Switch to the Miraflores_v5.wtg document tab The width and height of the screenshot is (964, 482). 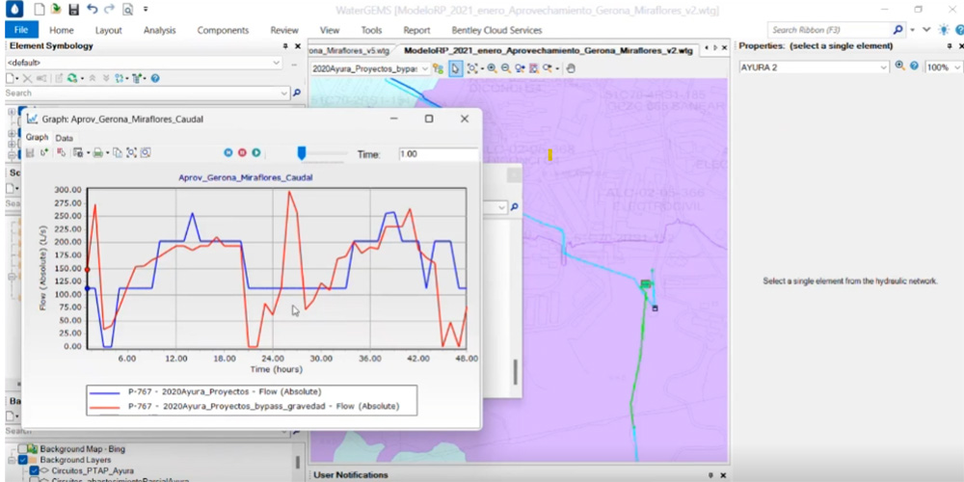351,51
